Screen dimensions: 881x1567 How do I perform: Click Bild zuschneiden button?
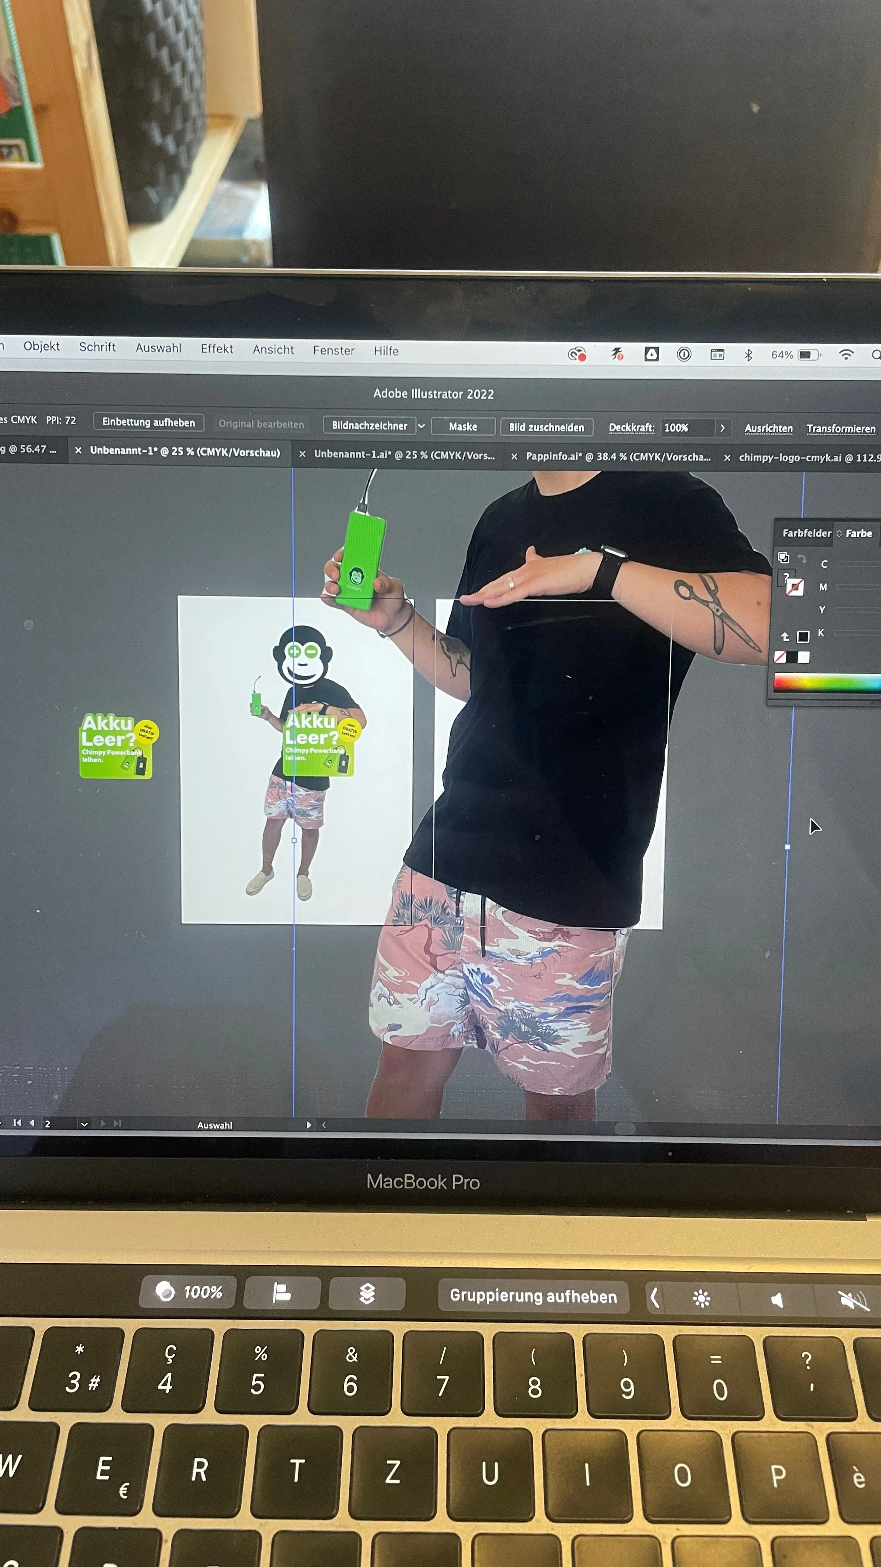546,427
